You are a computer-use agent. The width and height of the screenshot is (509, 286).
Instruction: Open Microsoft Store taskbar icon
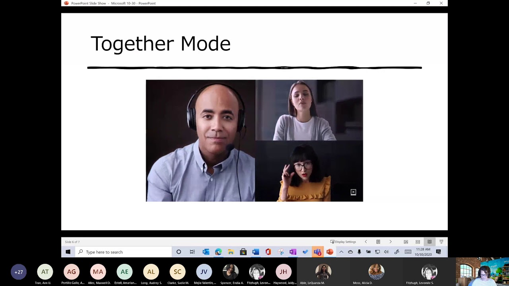click(x=243, y=252)
